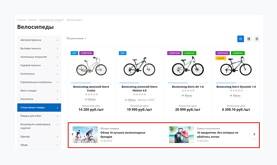Open the 'По умолчанию' sorting dropdown
Image resolution: width=277 pixels, height=165 pixels.
tap(76, 39)
